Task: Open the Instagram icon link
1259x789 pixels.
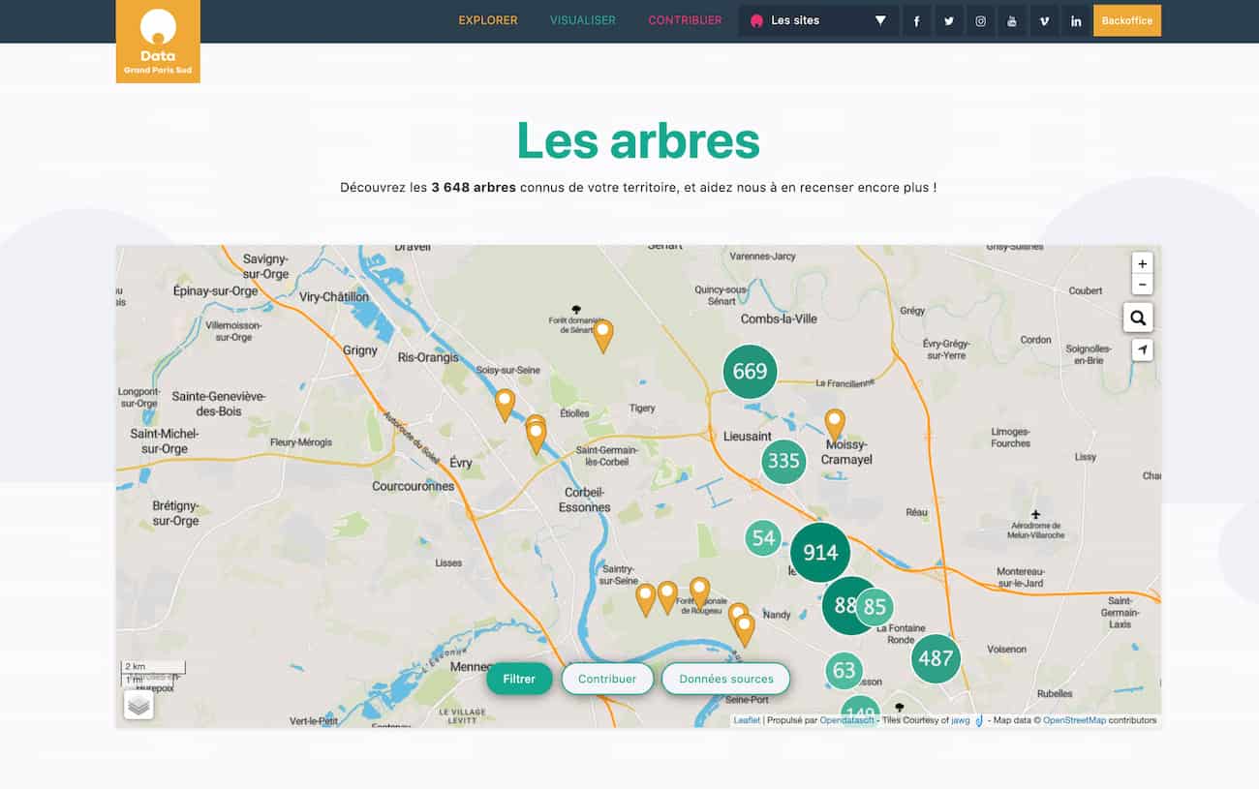Action: tap(980, 21)
